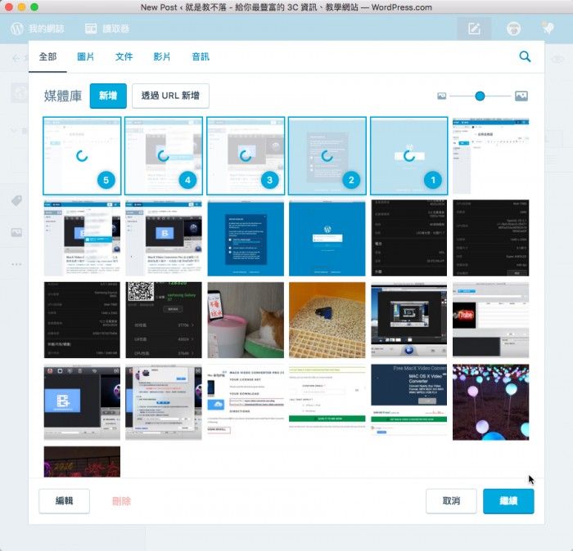Adjust the thumbnail size slider handle
Viewport: 573px width, 551px height.
pos(480,96)
